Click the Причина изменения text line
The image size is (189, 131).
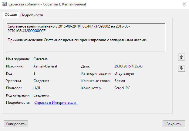click(x=77, y=40)
